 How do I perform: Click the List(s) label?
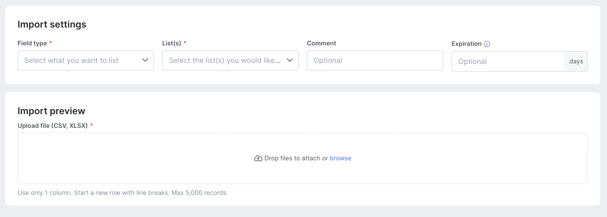pyautogui.click(x=172, y=43)
